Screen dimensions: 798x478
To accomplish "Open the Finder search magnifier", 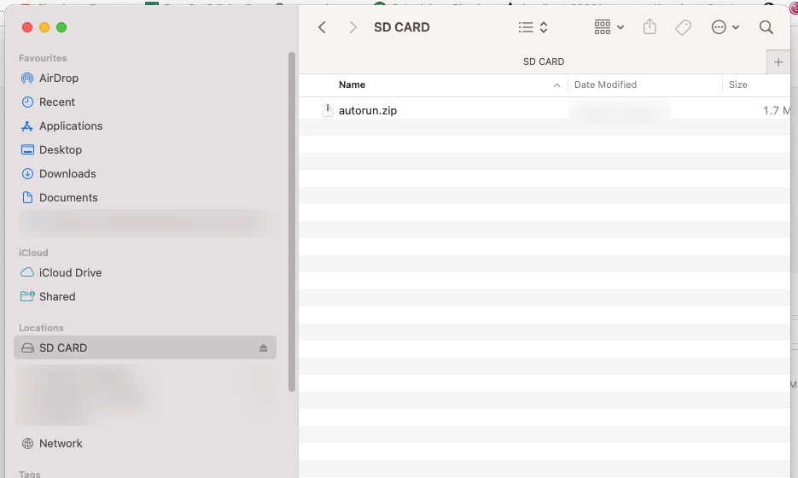I will (766, 27).
